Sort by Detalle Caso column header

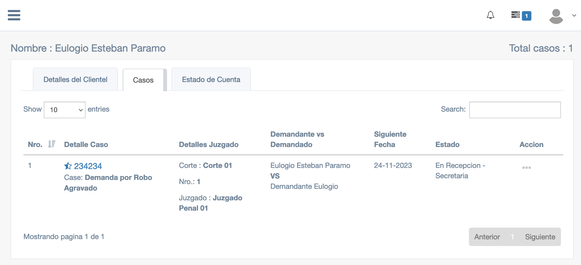pos(86,144)
